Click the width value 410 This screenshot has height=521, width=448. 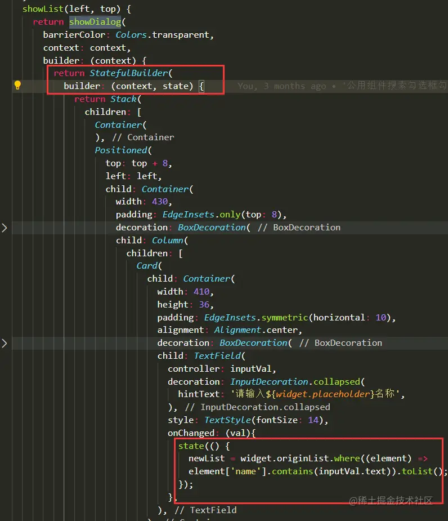pos(201,291)
